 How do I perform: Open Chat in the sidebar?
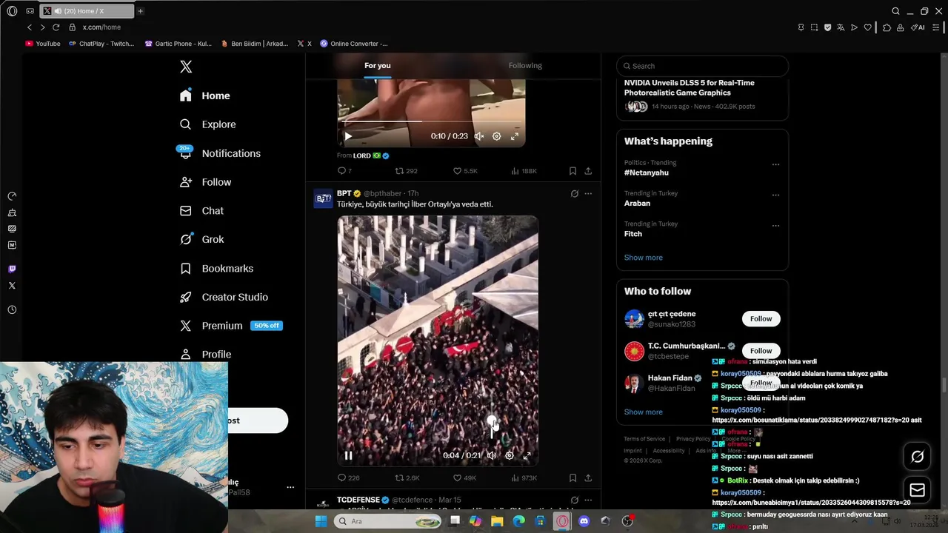click(x=201, y=211)
